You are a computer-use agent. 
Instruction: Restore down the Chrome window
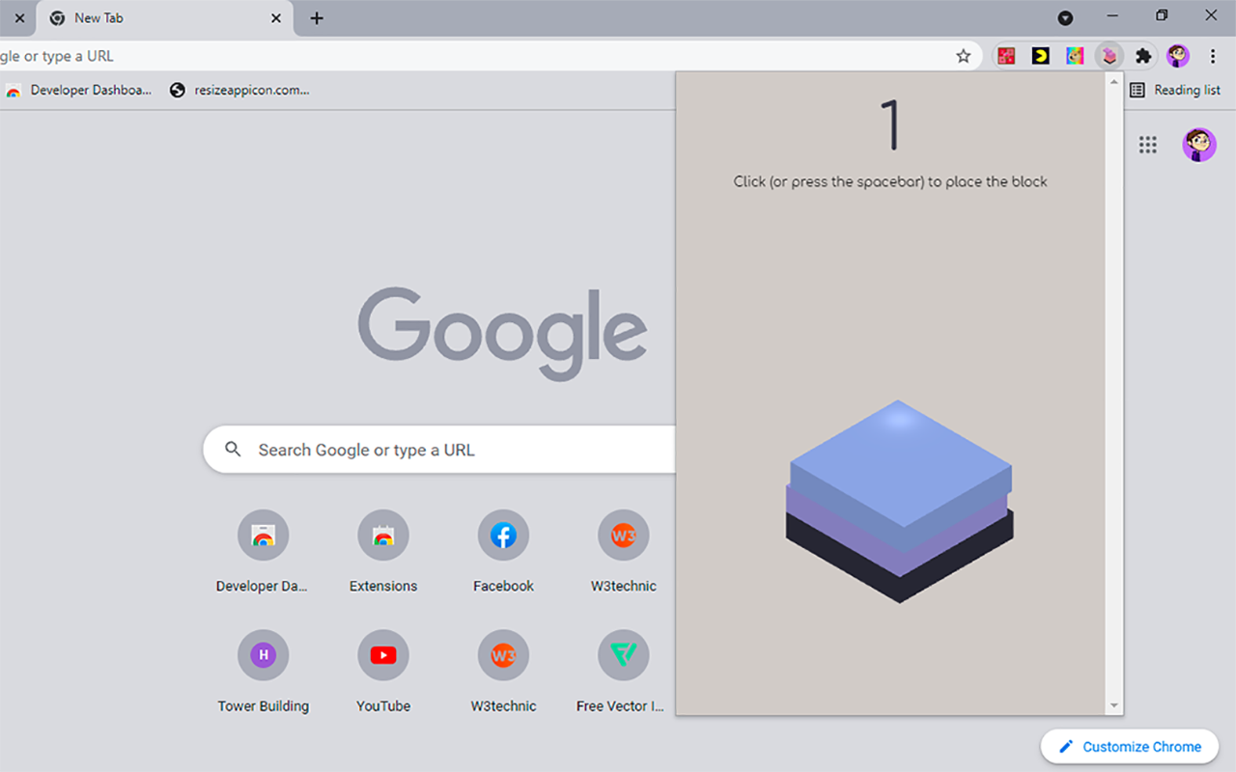(x=1162, y=15)
